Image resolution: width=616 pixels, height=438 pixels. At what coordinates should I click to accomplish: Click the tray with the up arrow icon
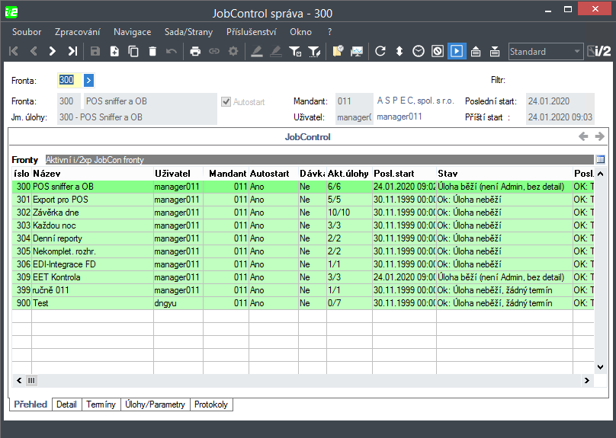click(x=476, y=51)
